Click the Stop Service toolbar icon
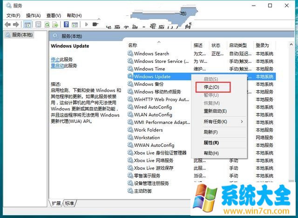The width and height of the screenshot is (298, 218). pyautogui.click(x=95, y=24)
